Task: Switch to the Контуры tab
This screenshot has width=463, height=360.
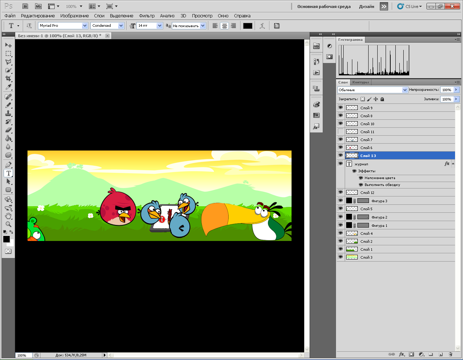Action: click(x=361, y=82)
